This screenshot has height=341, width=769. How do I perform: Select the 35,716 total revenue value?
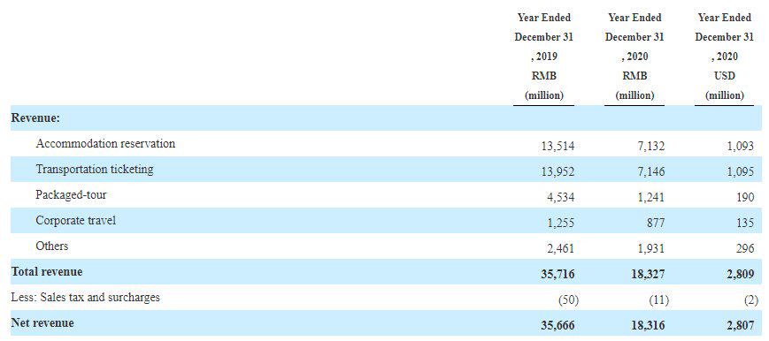click(558, 274)
